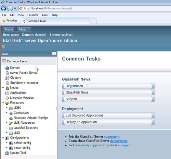
Task: Expand the JMS Resources node
Action: point(6,122)
